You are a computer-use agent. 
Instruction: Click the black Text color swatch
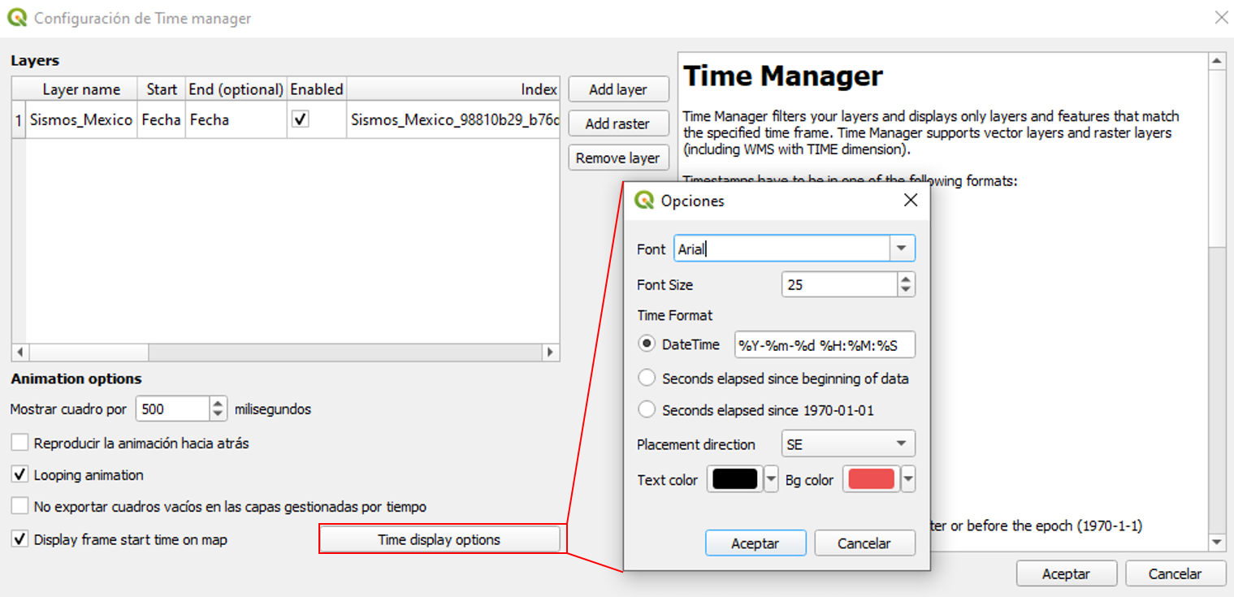tap(734, 480)
